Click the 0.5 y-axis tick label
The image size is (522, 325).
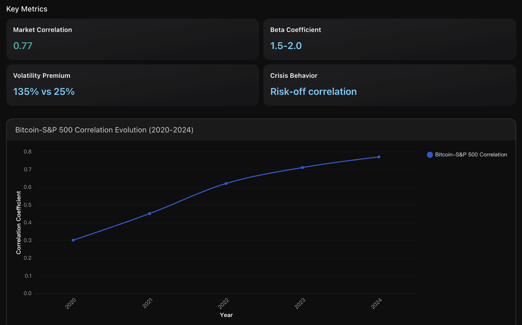27,205
